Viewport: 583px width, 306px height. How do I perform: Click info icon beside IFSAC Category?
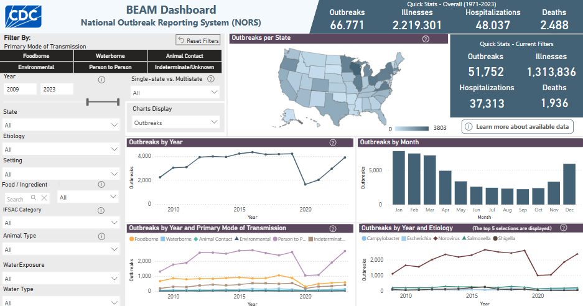[101, 210]
